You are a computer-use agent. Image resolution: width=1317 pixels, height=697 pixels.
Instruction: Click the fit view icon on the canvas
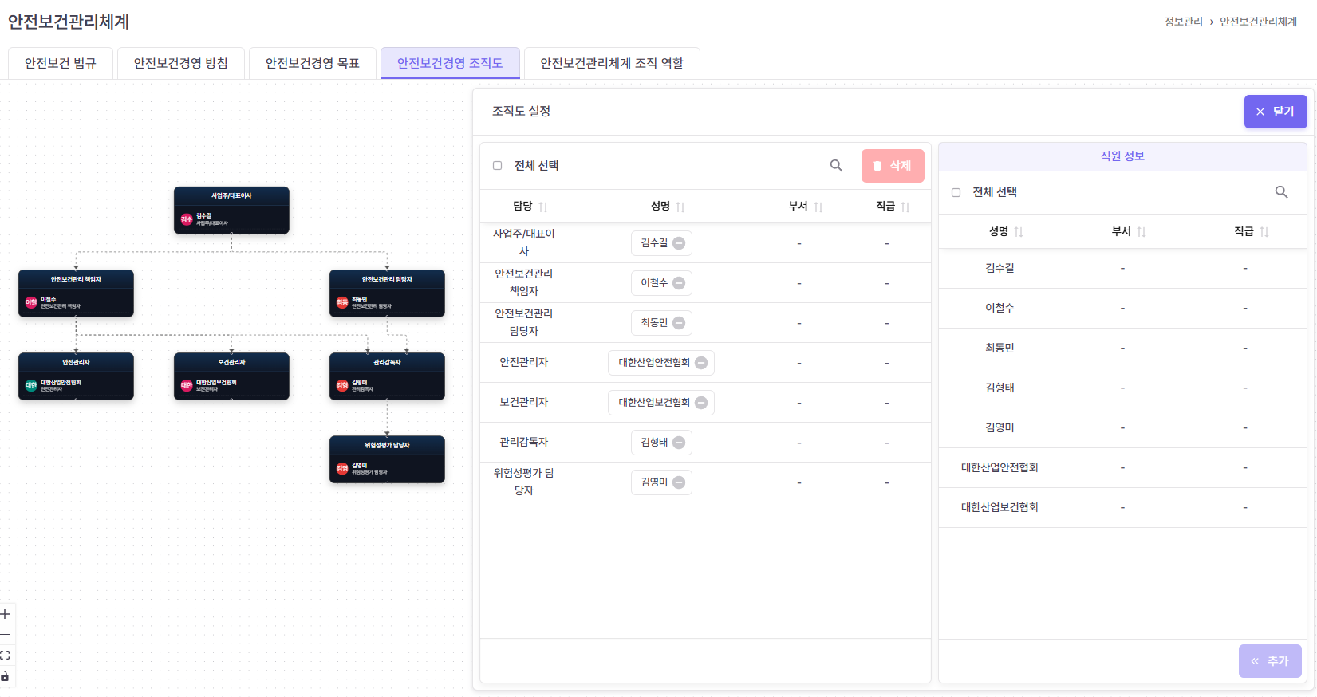click(6, 656)
